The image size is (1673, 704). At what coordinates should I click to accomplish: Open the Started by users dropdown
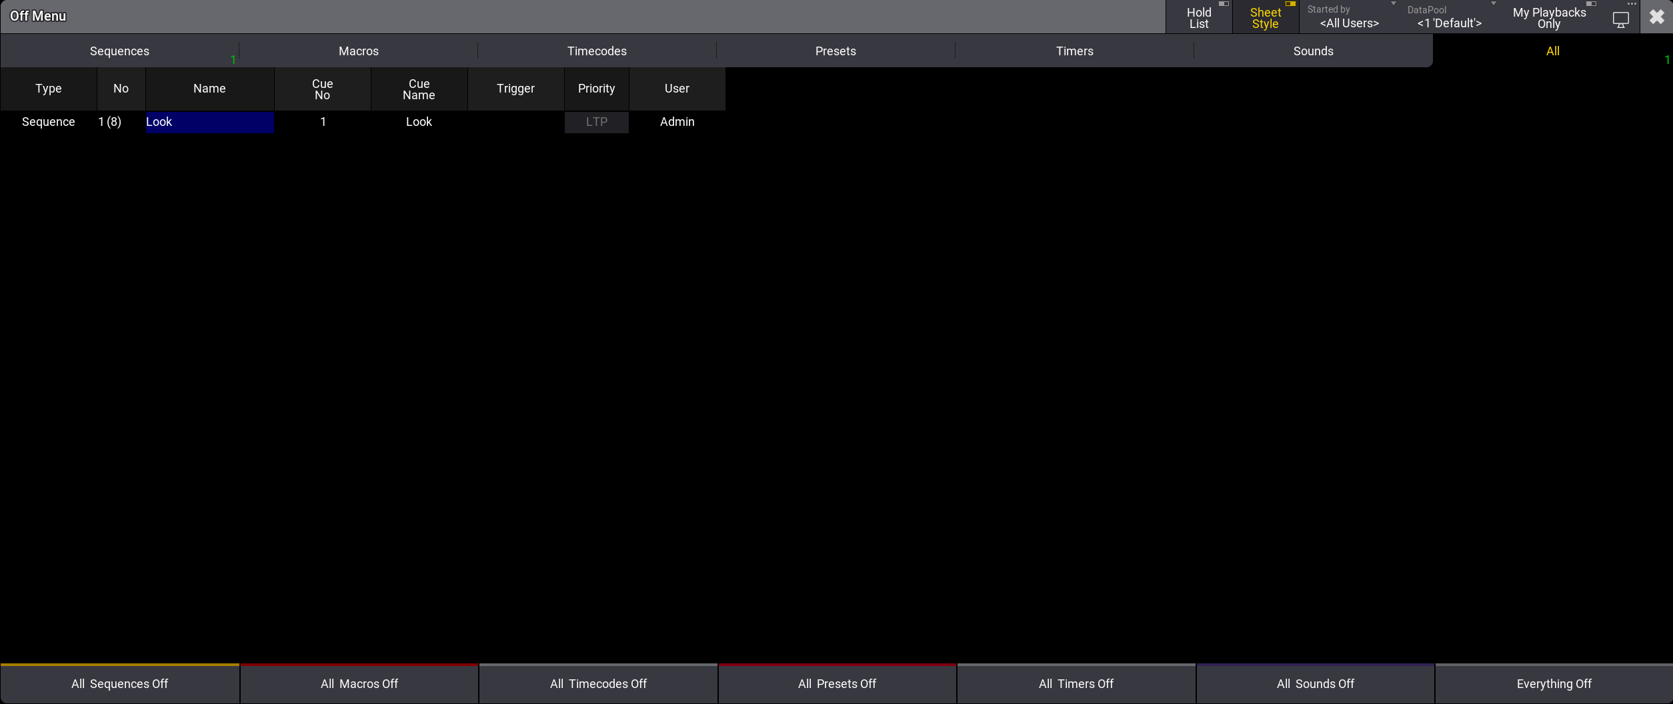tap(1349, 18)
